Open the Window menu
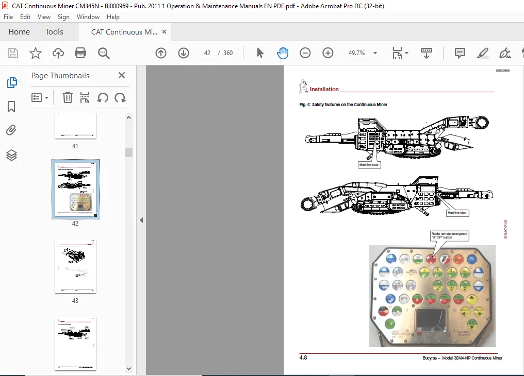This screenshot has height=376, width=524. click(88, 16)
